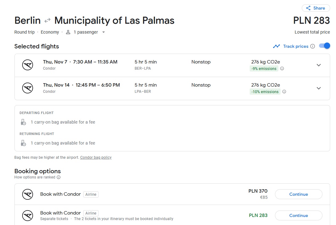Click the LPA–BER route text
336x225 pixels.
[143, 92]
